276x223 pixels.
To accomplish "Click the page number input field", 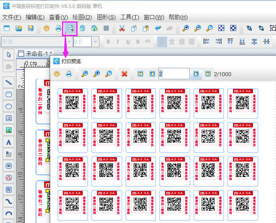I will 173,74.
